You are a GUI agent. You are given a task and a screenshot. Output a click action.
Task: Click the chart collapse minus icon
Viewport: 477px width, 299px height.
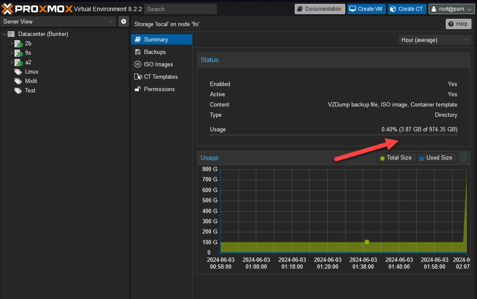(x=463, y=158)
